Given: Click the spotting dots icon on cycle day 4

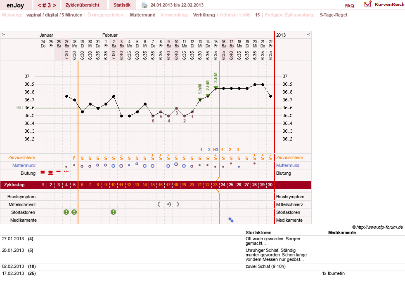Looking at the screenshot, I should pyautogui.click(x=66, y=171).
